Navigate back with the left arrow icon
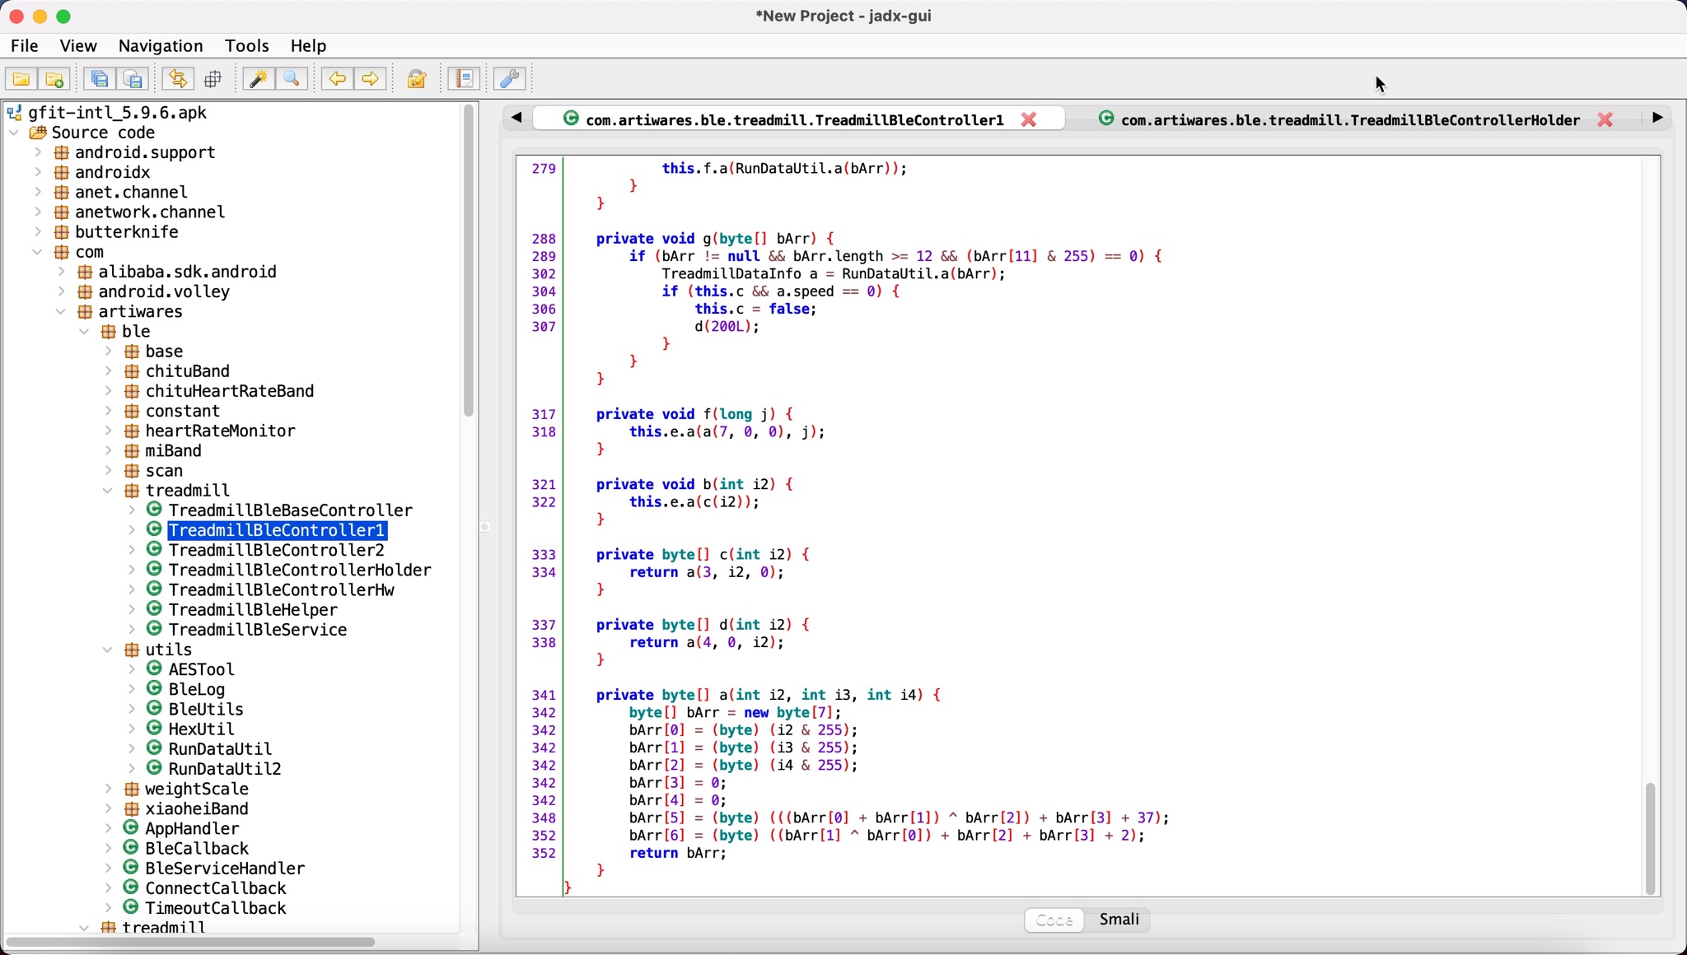1687x955 pixels. (337, 79)
